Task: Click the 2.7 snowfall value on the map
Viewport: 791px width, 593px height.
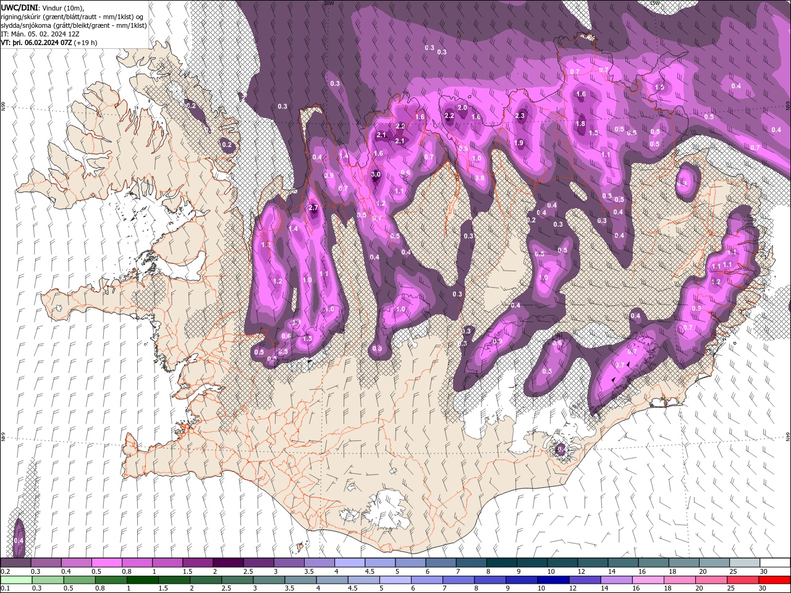Action: (313, 208)
